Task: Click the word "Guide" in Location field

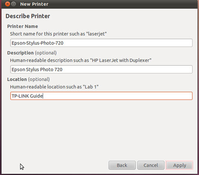Action: pos(36,96)
